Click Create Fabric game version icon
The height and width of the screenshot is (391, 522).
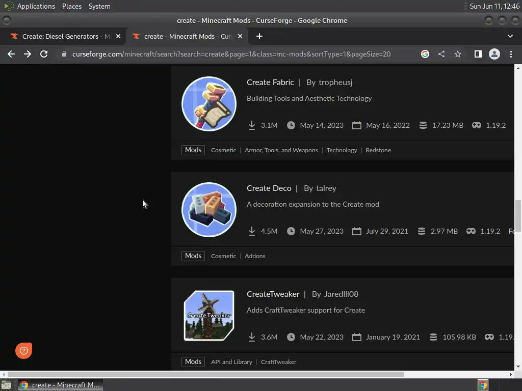[x=477, y=125]
